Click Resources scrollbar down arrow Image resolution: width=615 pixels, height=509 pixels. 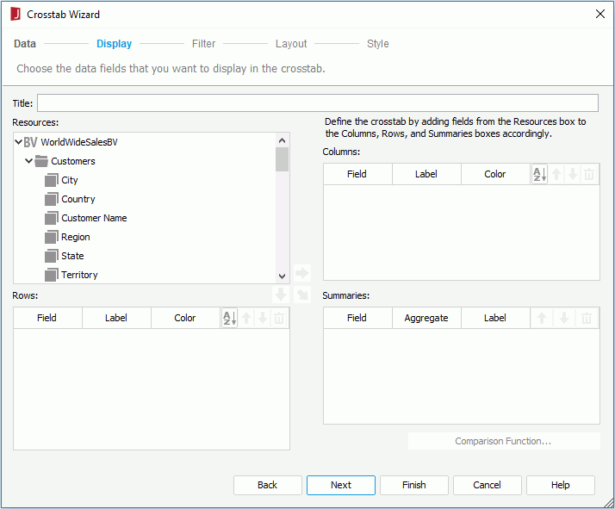(282, 276)
